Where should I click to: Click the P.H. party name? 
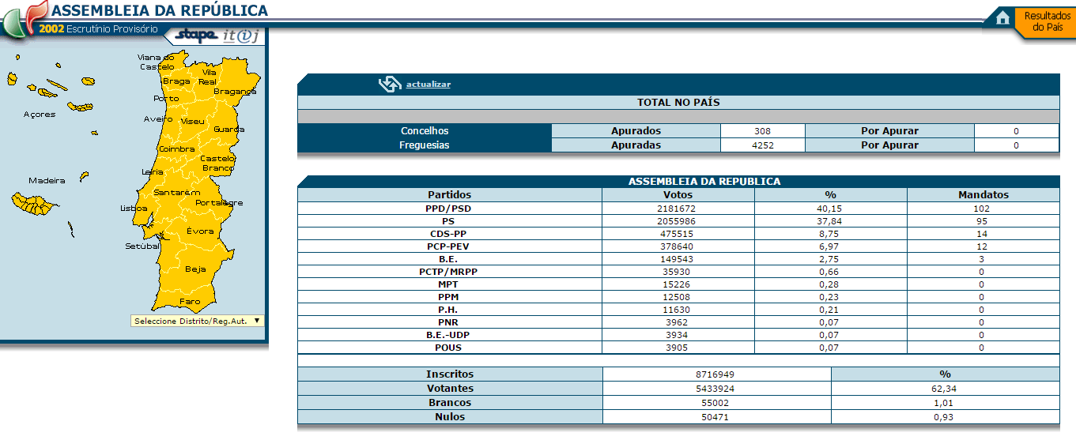[x=449, y=310]
